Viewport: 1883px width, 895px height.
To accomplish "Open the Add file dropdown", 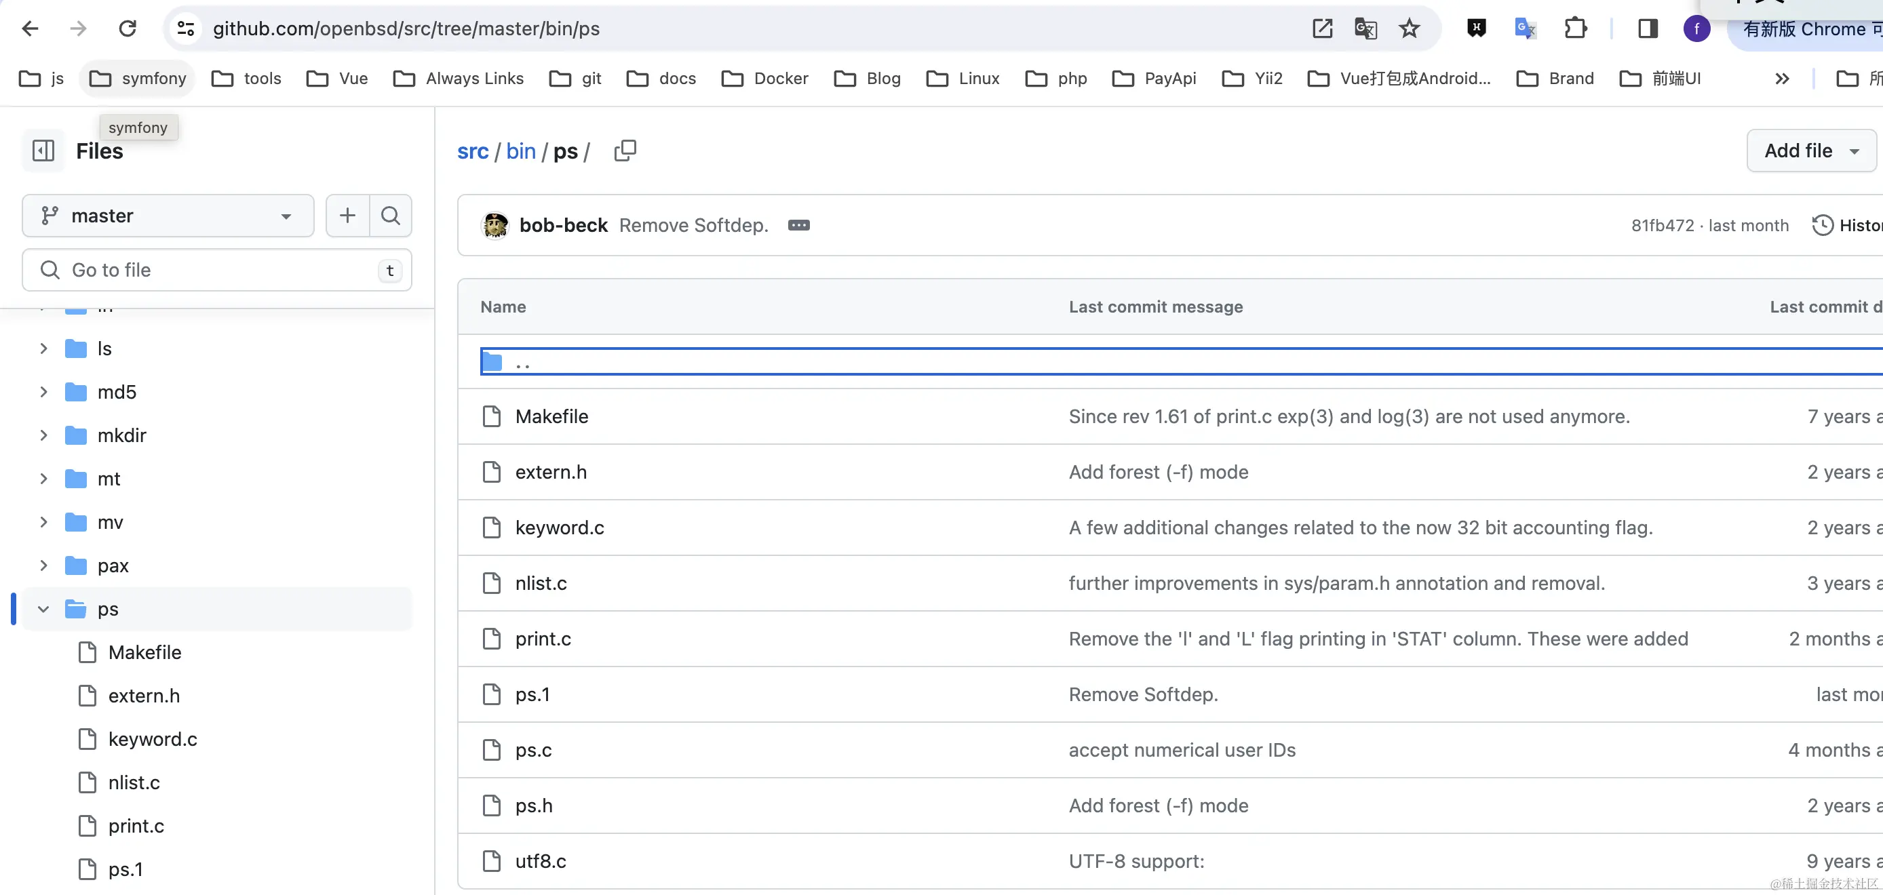I will click(1810, 151).
